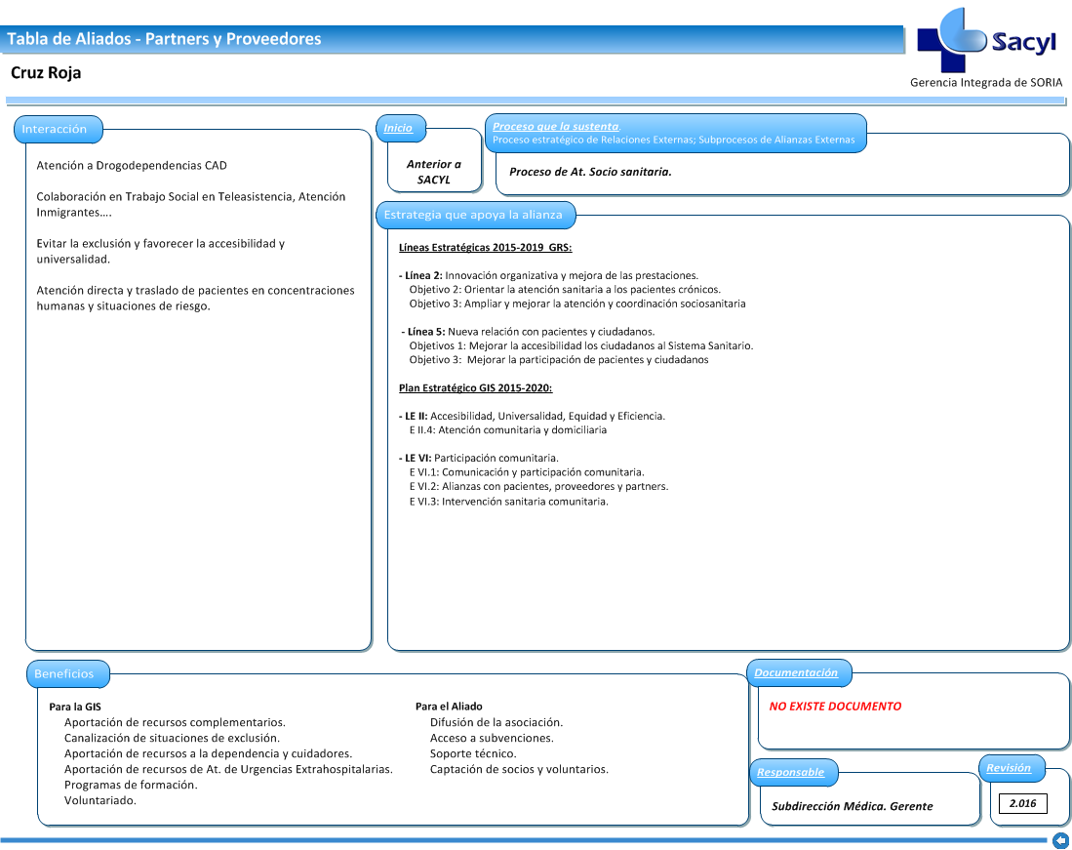Click the Sacyl logo

pos(986,40)
